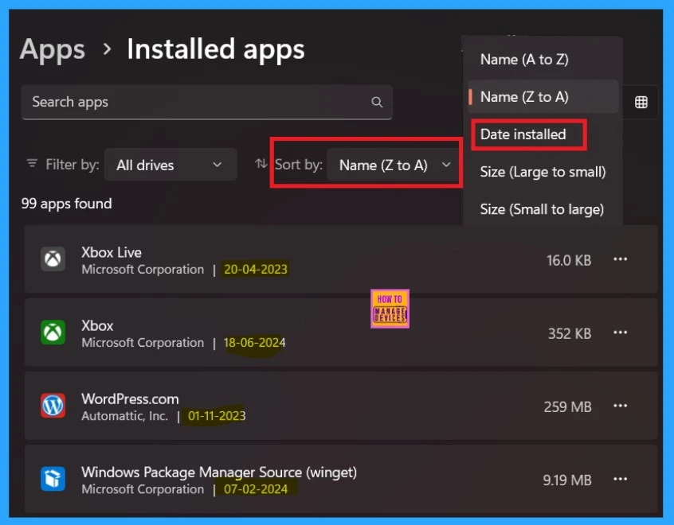Viewport: 674px width, 525px height.
Task: Open the All drives filter dropdown
Action: coord(170,165)
